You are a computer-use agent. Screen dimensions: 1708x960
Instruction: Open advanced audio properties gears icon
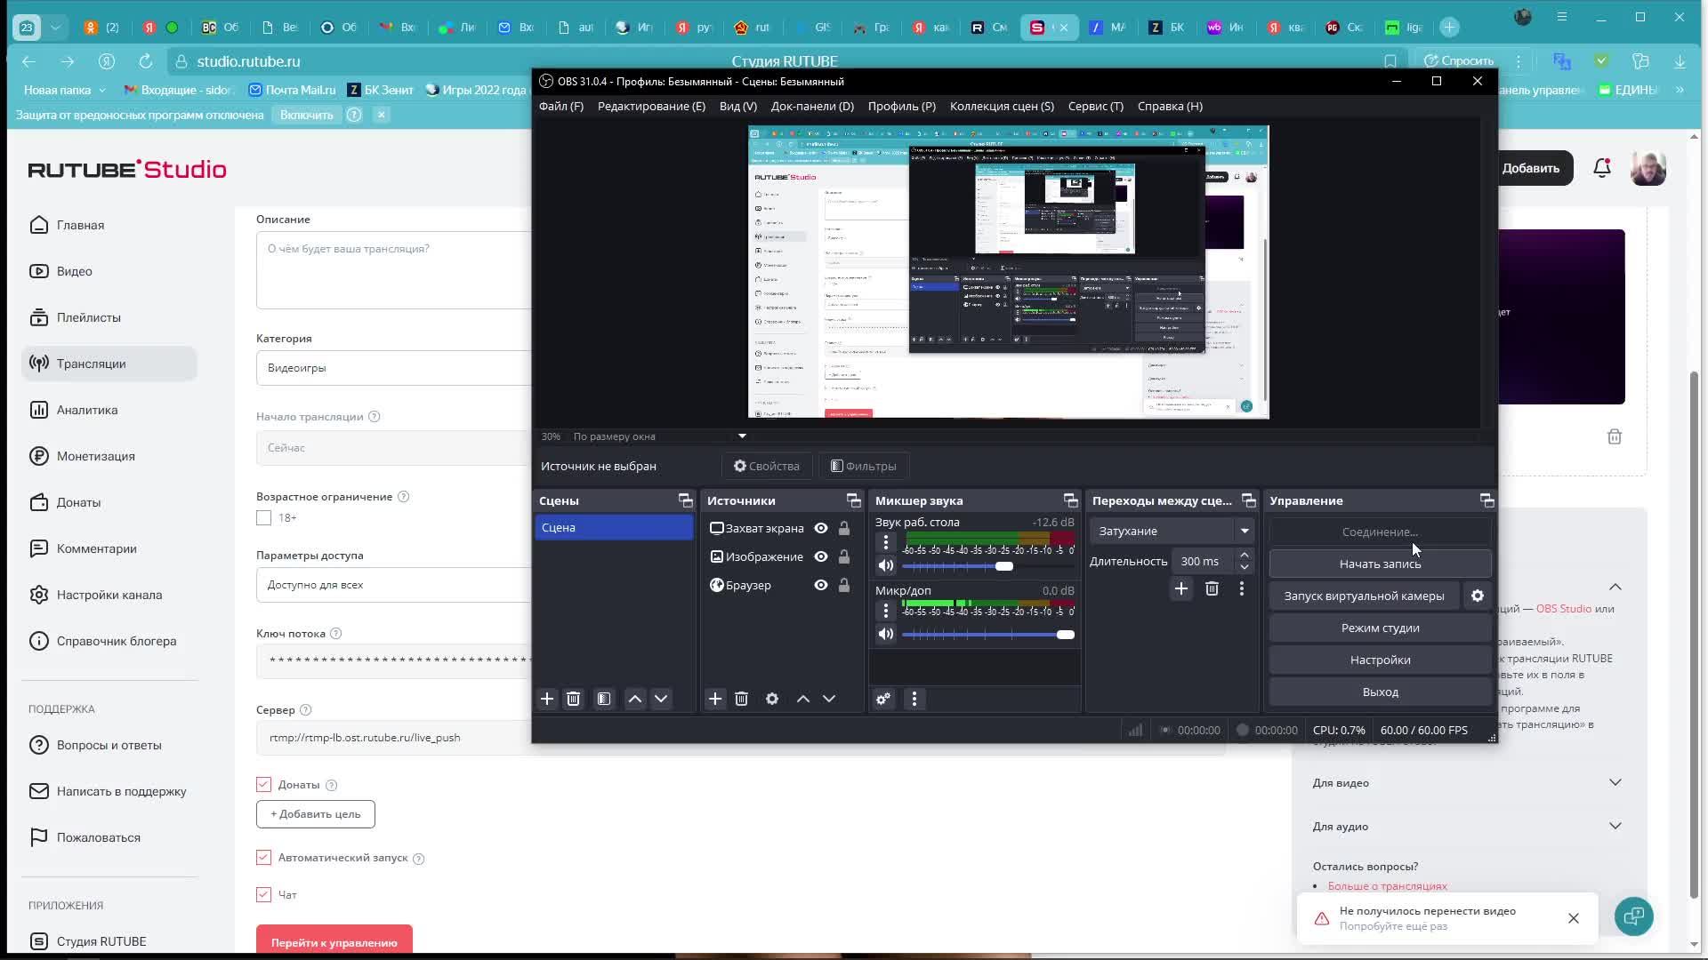883,700
